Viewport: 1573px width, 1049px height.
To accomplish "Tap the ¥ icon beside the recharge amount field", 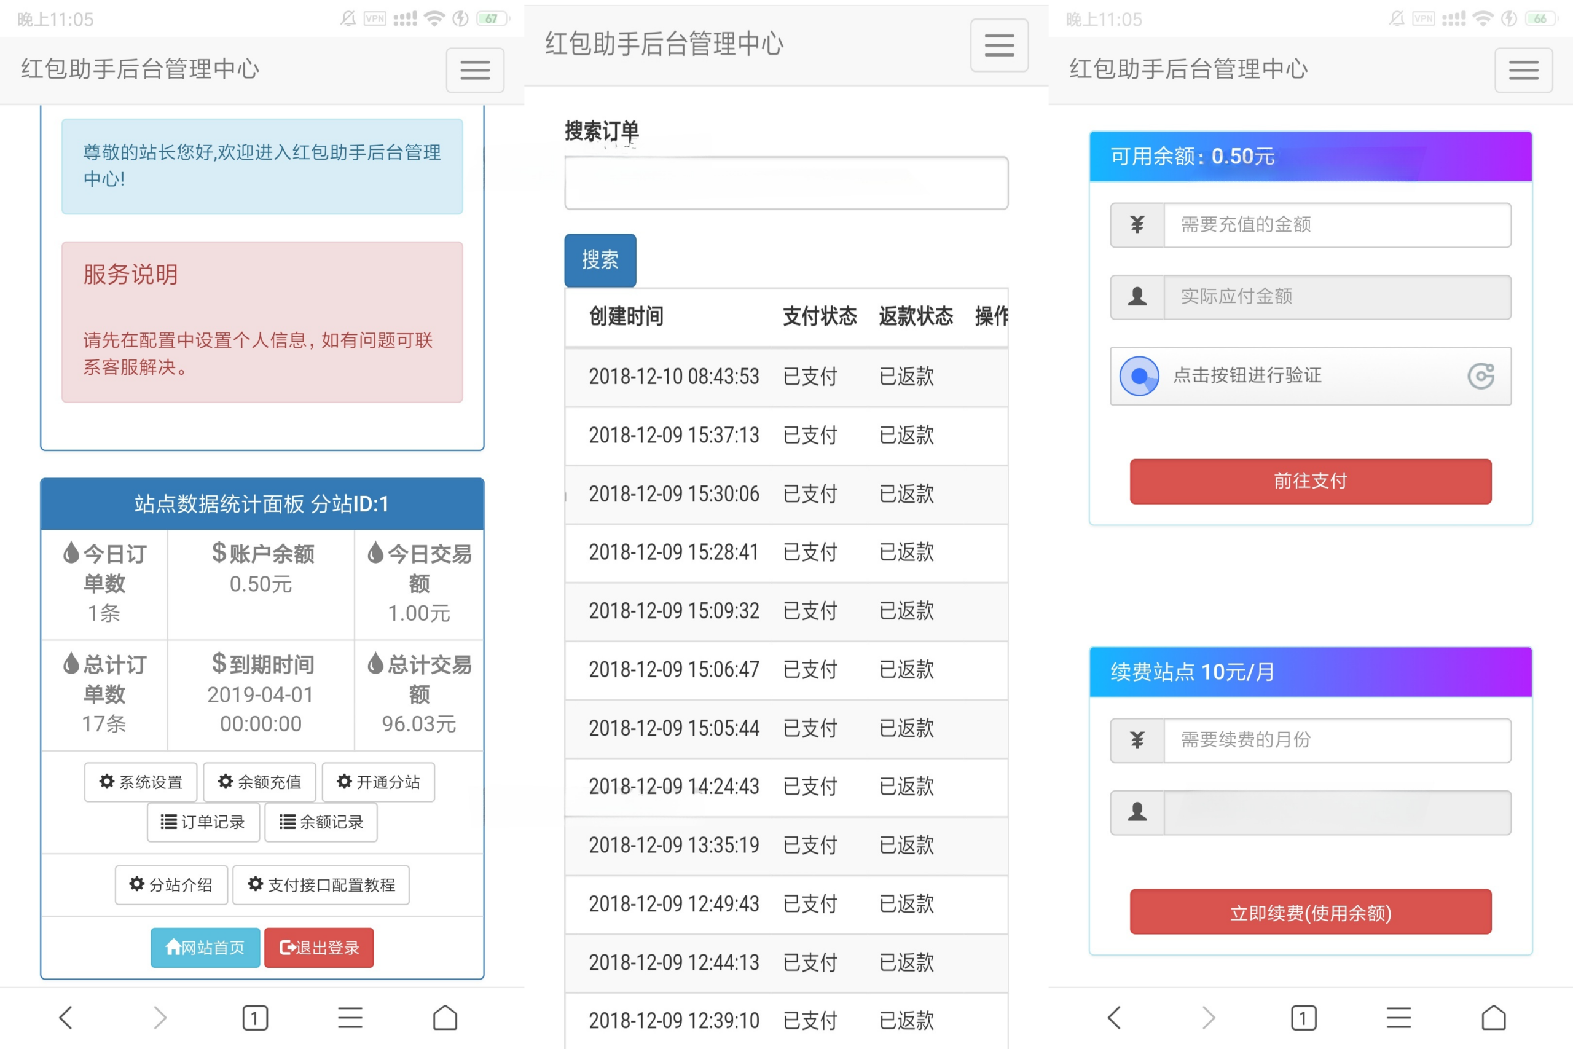I will point(1137,225).
